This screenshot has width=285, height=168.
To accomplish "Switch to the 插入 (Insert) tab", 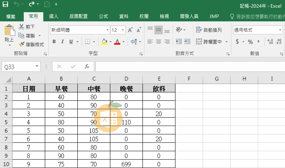I will coord(54,16).
